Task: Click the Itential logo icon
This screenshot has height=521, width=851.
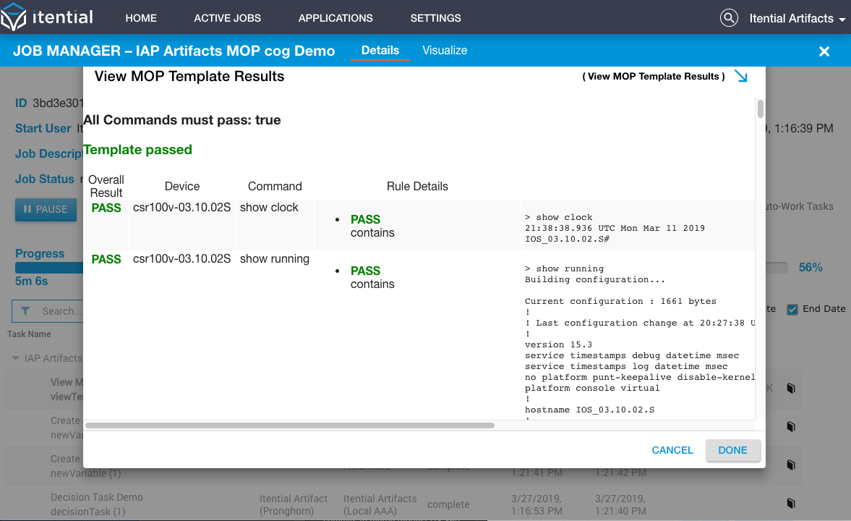Action: pos(13,17)
